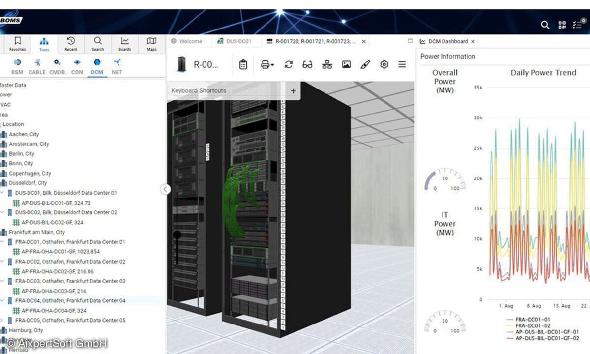Image resolution: width=590 pixels, height=354 pixels.
Task: Open AP-DUS-BIL-DC01-GF, 324.72 floor item
Action: [56, 203]
